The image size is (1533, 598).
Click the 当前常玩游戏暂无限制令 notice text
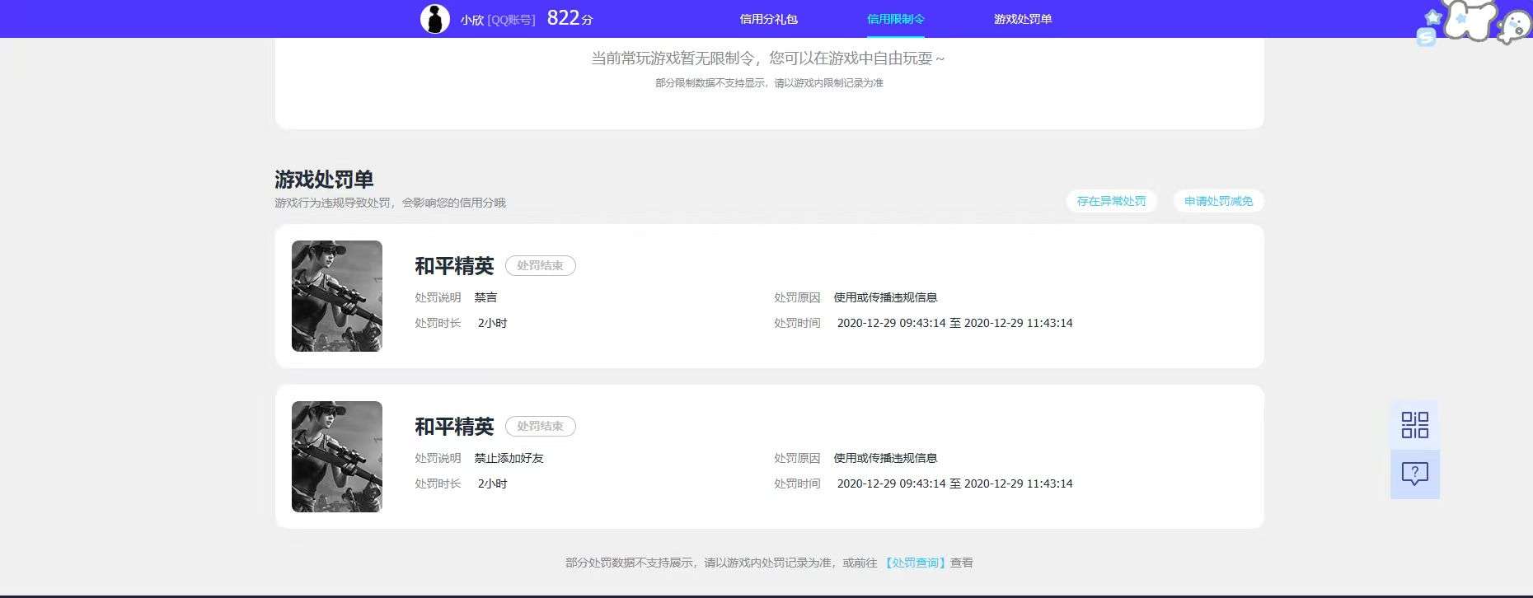pos(767,58)
